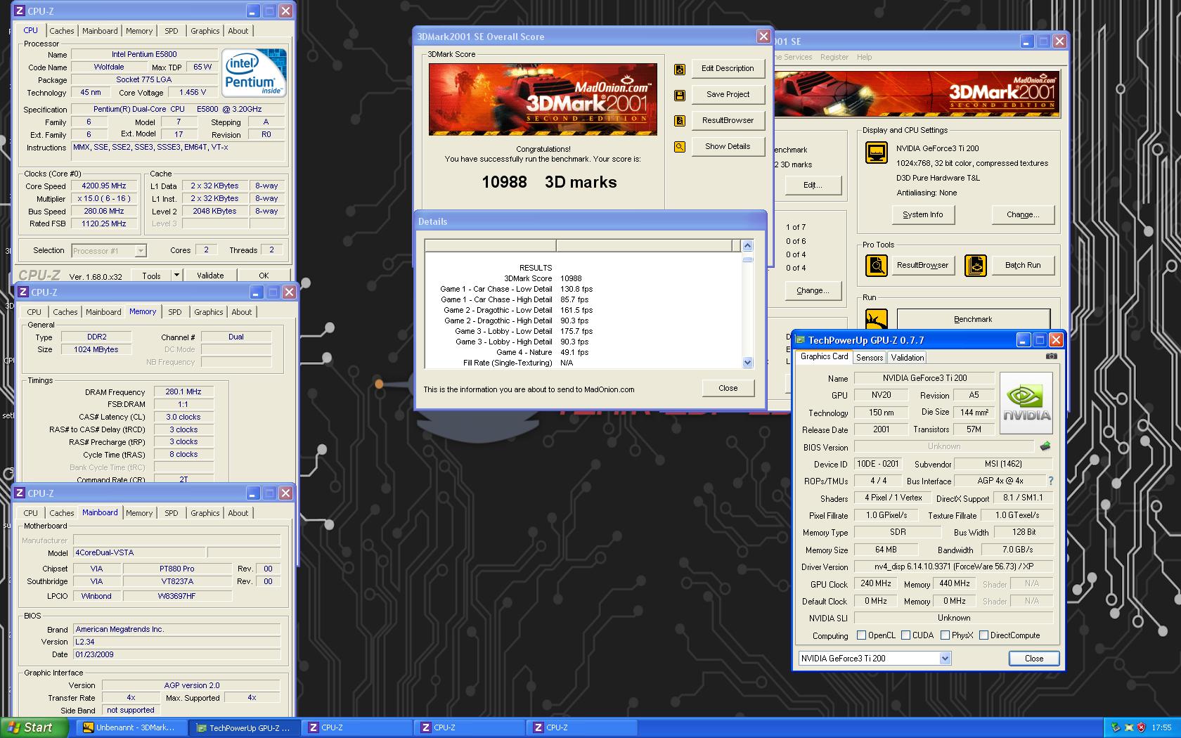Click the Tools button in CPU-Z
This screenshot has height=738, width=1181.
[151, 276]
